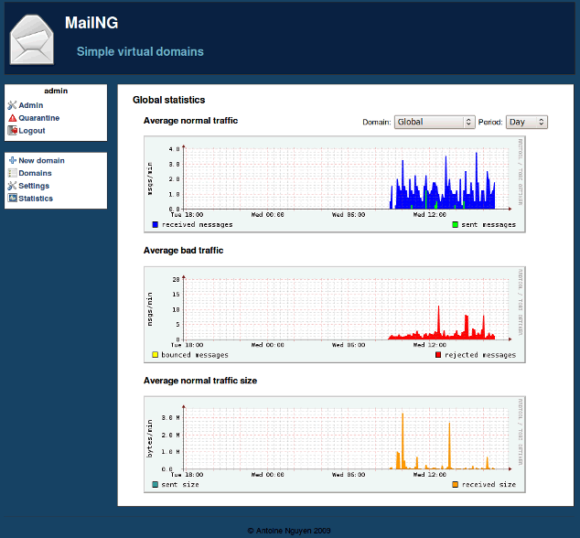This screenshot has height=538, width=580.
Task: Open the Domains menu entry
Action: click(35, 173)
